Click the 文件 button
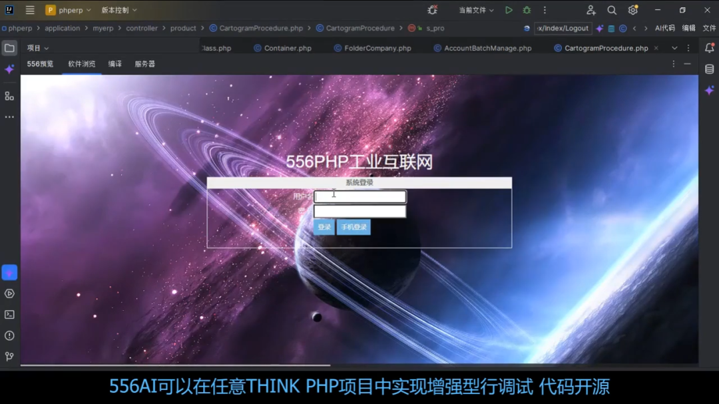This screenshot has width=719, height=404. 709,28
